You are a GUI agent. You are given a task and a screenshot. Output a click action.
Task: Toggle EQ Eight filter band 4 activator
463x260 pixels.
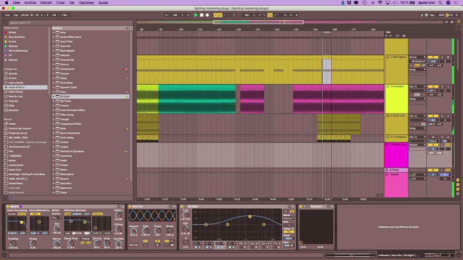(230, 247)
